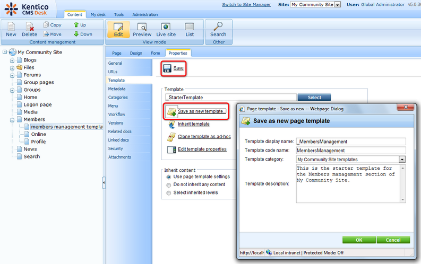Click the Search magnifier icon
The width and height of the screenshot is (421, 264).
(x=218, y=27)
